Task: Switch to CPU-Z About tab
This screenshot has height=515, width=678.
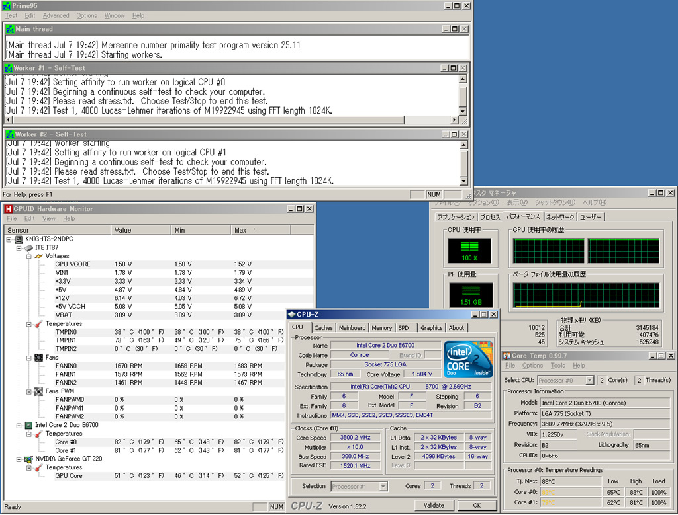Action: pyautogui.click(x=457, y=328)
